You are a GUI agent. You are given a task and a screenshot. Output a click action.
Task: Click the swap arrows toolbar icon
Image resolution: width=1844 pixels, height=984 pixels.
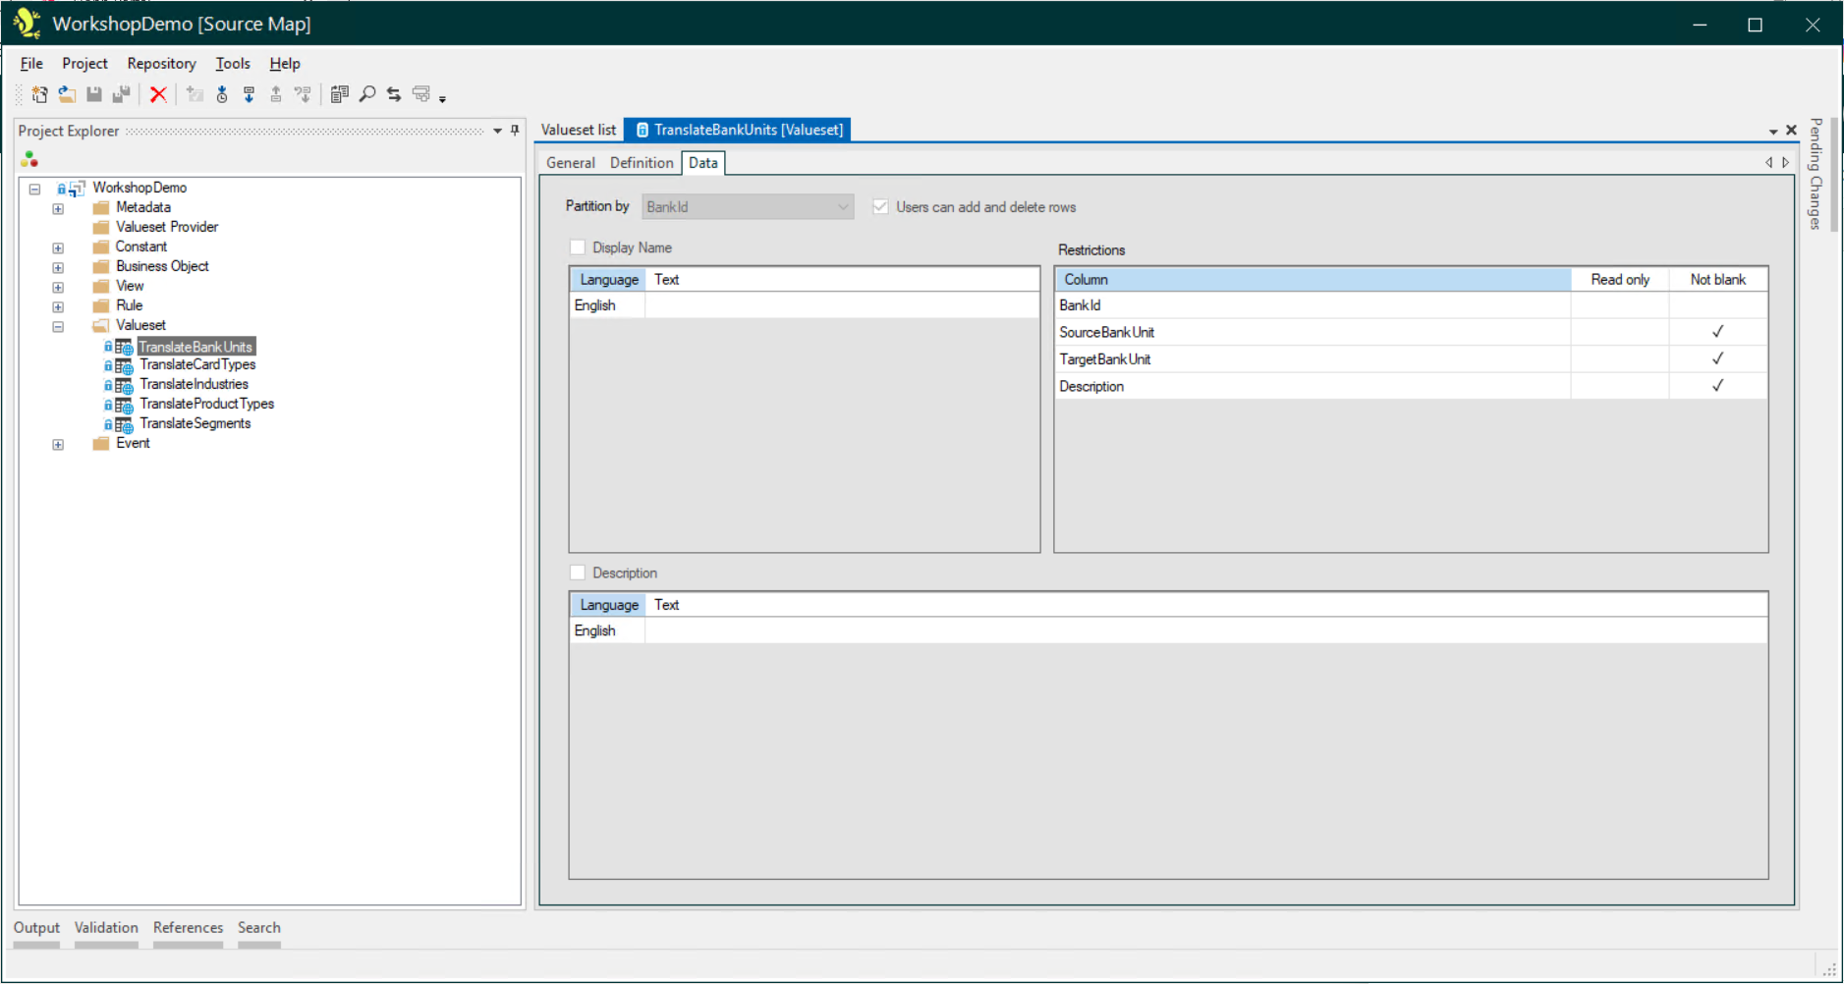point(394,94)
